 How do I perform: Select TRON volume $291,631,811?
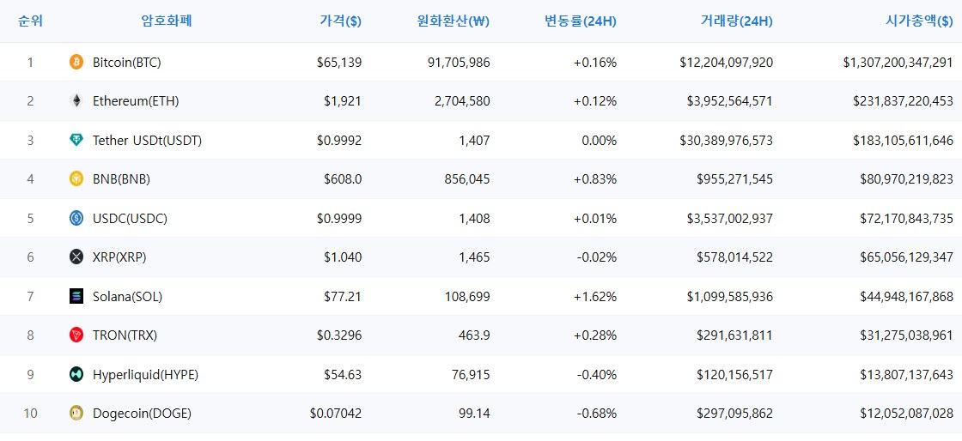(x=735, y=335)
